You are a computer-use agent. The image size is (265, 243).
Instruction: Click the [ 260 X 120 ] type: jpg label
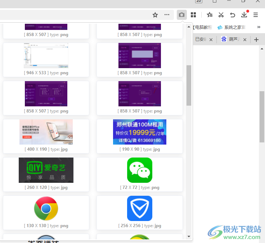pyautogui.click(x=46, y=187)
